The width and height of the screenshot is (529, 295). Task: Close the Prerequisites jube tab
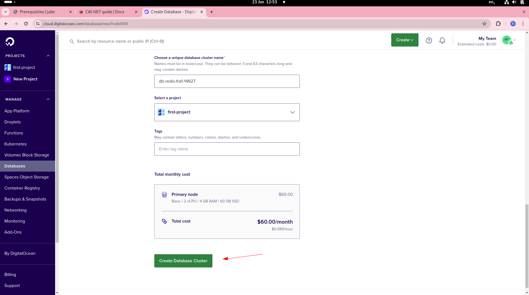pyautogui.click(x=71, y=12)
